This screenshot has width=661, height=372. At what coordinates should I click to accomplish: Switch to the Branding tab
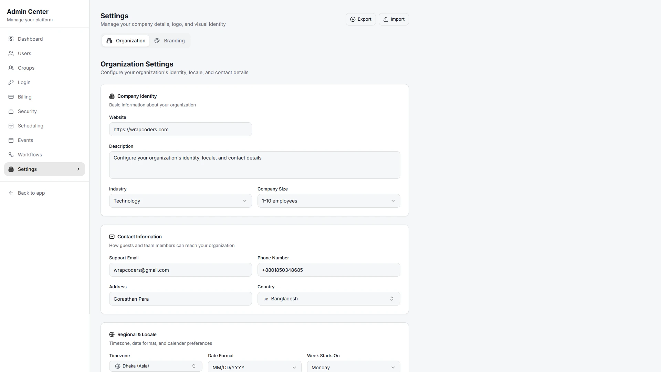[x=169, y=41]
